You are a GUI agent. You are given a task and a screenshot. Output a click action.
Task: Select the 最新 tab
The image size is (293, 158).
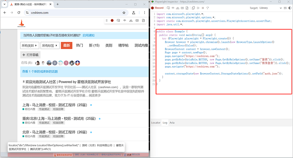coord(67,45)
